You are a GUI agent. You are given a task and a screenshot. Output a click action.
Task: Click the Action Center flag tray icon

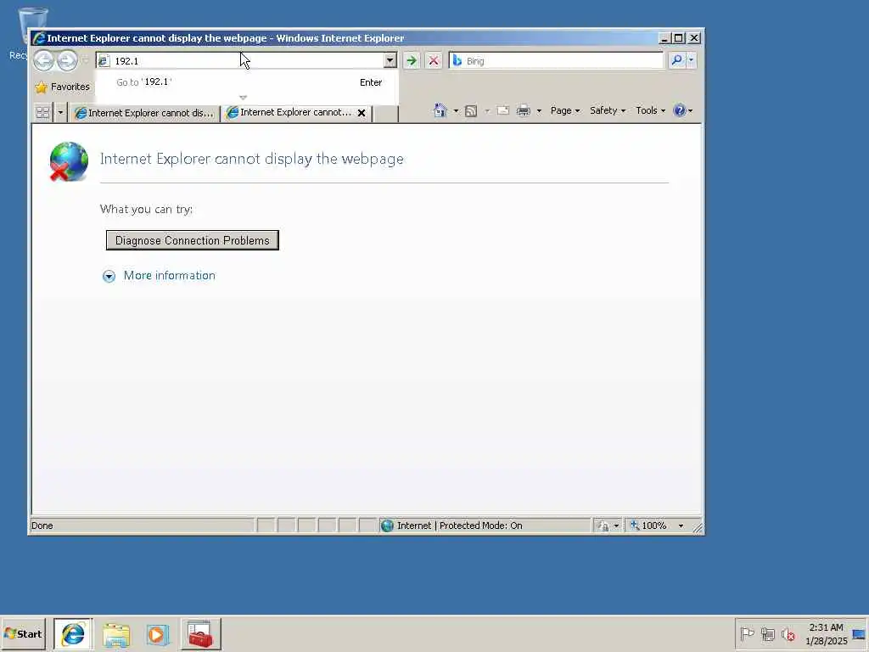[747, 633]
